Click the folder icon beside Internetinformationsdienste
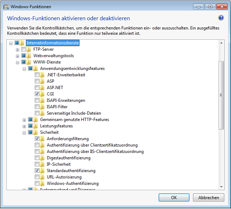 pos(22,43)
